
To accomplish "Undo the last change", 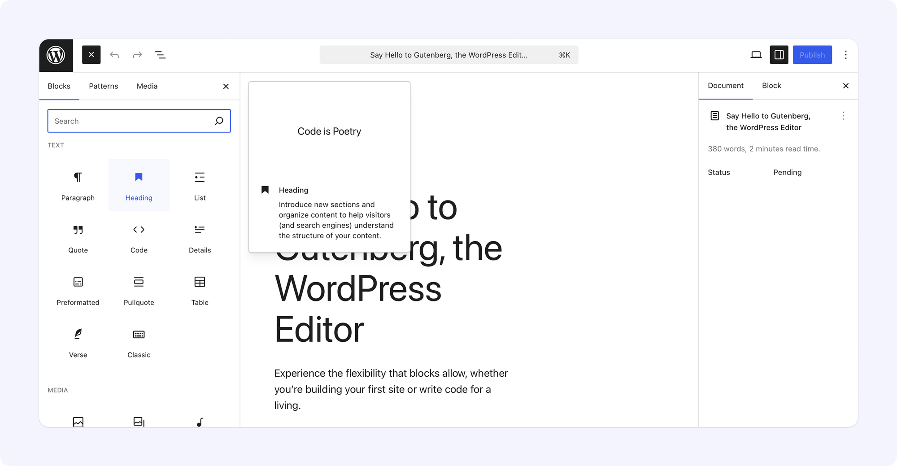I will click(114, 55).
